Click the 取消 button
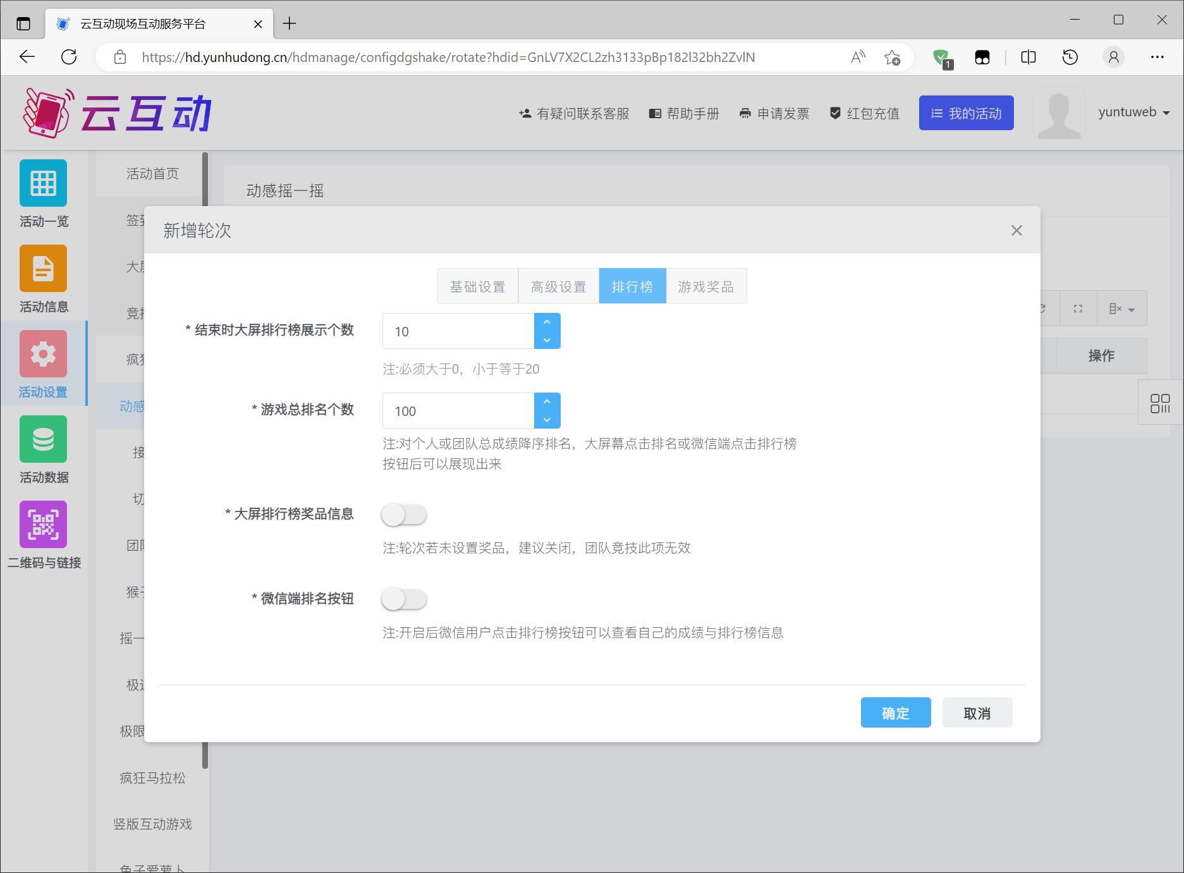The height and width of the screenshot is (873, 1184). (977, 713)
